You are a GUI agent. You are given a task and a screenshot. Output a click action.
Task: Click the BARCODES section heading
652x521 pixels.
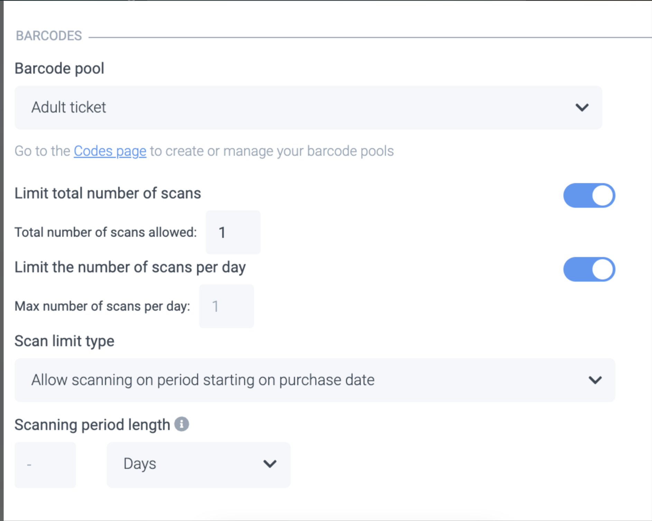point(49,36)
